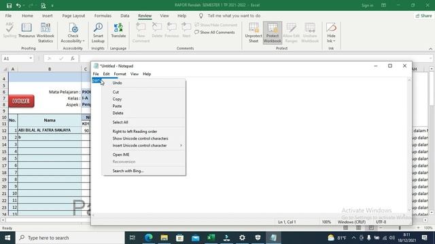Image resolution: width=435 pixels, height=244 pixels.
Task: Show hidden system tray icons
Action: (353, 238)
